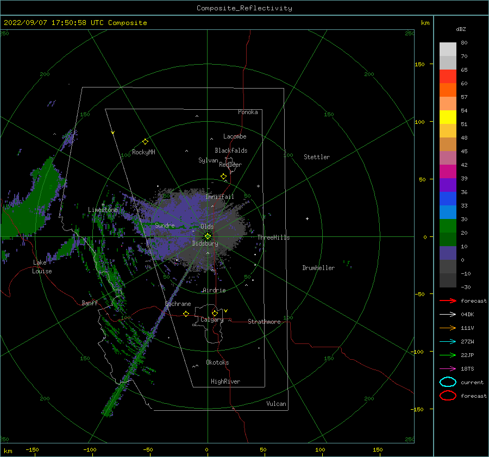Viewport: 489px width, 457px height.
Task: Click the Blackfalds label
Action: (x=231, y=151)
